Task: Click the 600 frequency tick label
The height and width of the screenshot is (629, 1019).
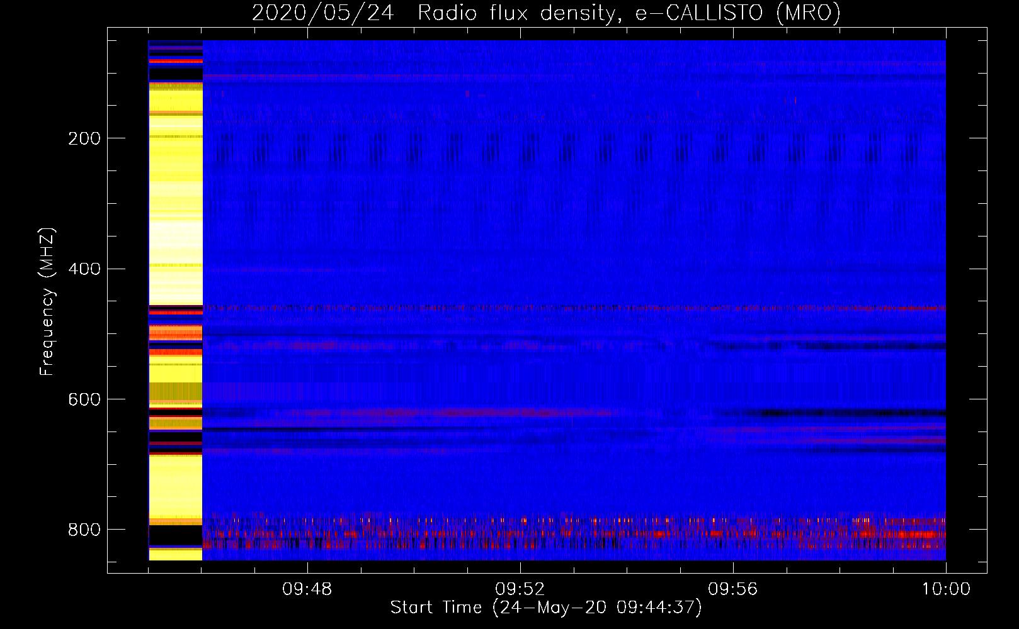Action: [84, 400]
